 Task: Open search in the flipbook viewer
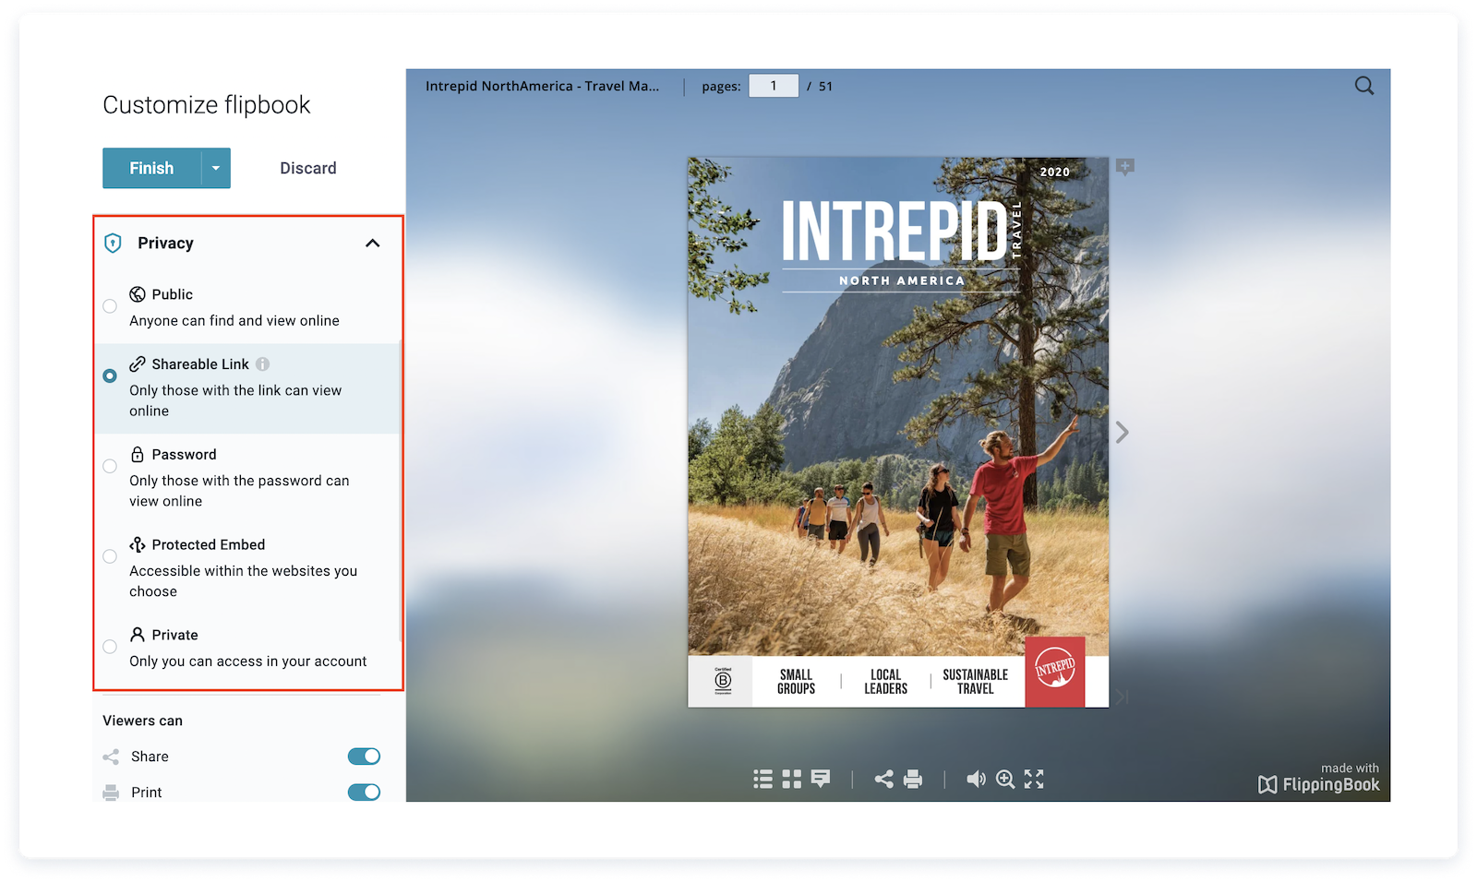click(1363, 85)
